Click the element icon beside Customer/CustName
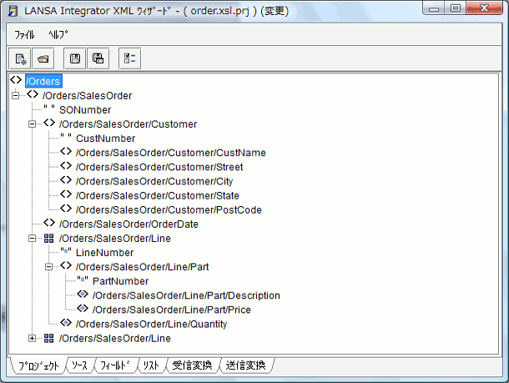509x383 pixels. click(66, 152)
